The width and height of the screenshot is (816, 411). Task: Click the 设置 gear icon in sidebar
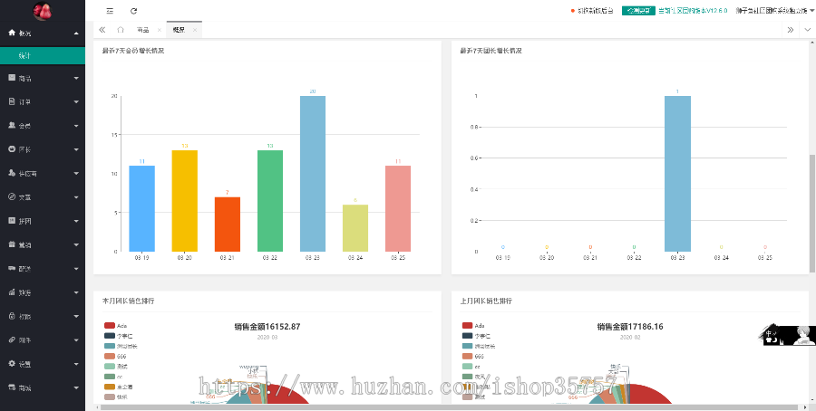pos(12,364)
